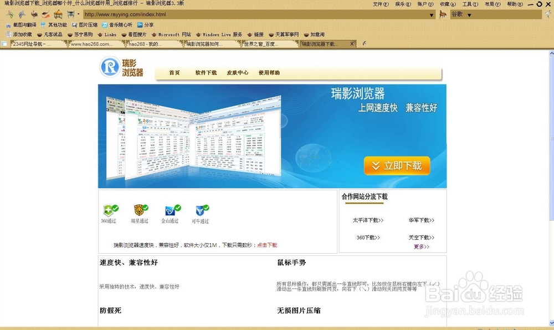Click the Rayying logo on the page
Screen dimensions: 554x330
click(122, 67)
